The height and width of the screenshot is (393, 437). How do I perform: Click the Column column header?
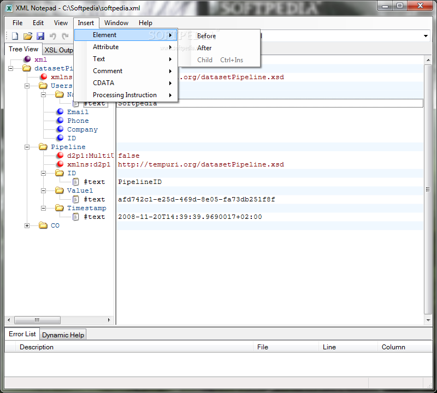coord(405,347)
